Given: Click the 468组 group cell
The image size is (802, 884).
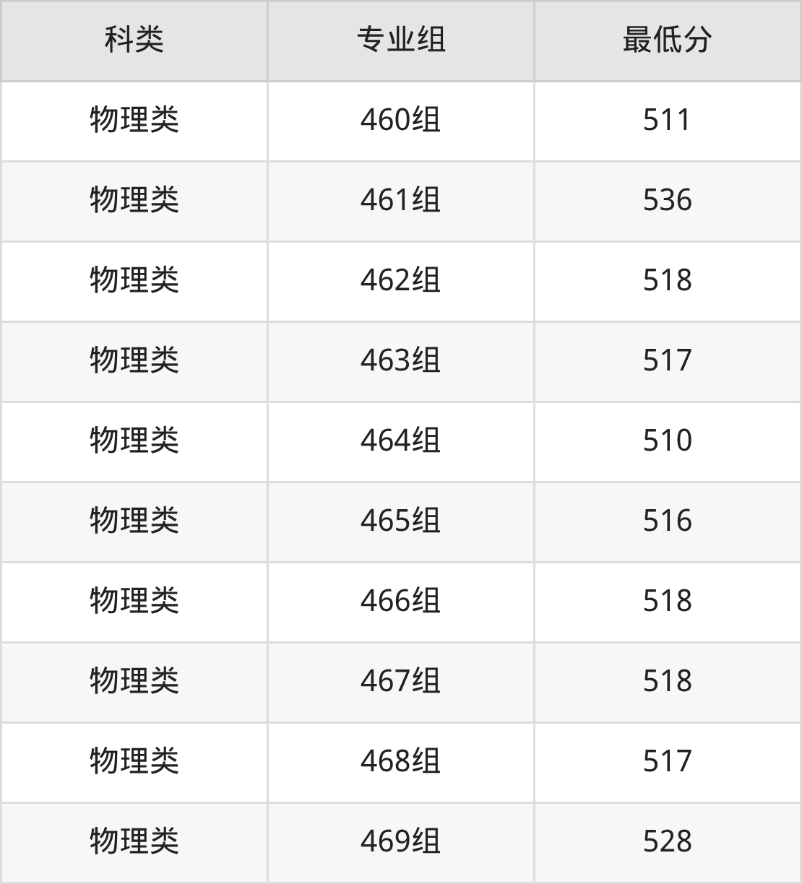Looking at the screenshot, I should 401,761.
